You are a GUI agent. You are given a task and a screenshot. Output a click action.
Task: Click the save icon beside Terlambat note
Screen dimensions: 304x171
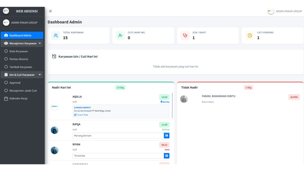(166, 156)
